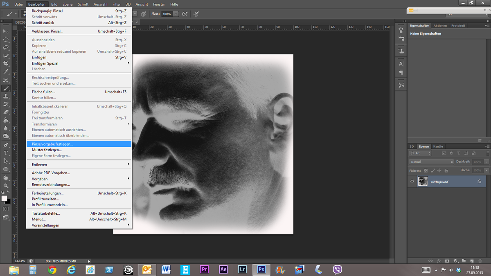Toggle the lock-all icon next to Fixieren
491x276 pixels.
coord(446,170)
